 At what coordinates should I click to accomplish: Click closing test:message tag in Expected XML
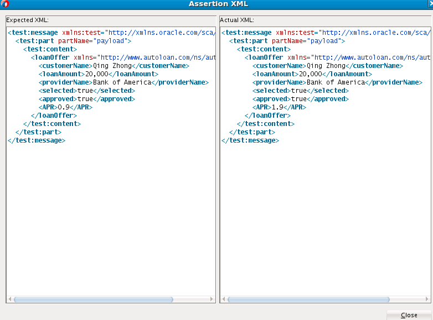click(x=37, y=140)
